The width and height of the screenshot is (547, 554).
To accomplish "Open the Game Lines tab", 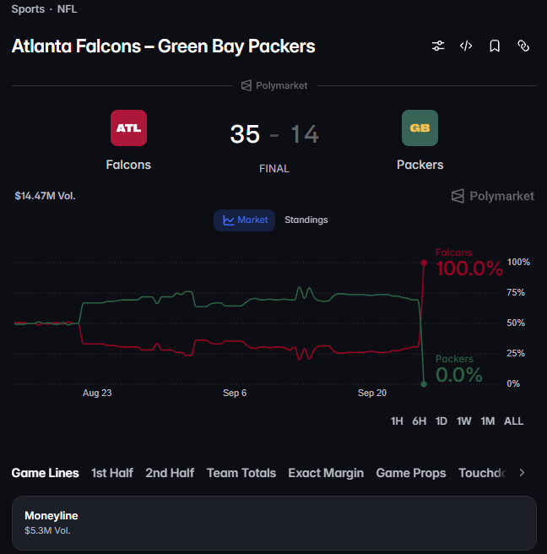I will click(46, 473).
